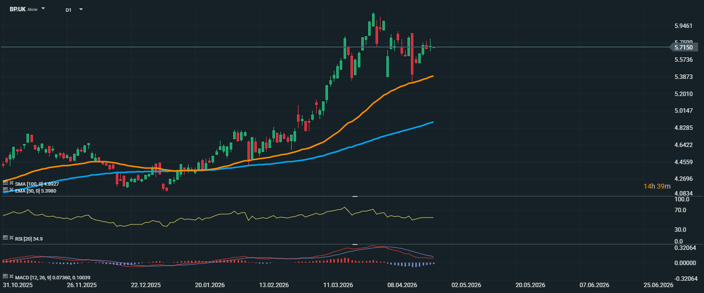Click MACD axis value 0.32064
This screenshot has height=293, width=704.
[685, 248]
